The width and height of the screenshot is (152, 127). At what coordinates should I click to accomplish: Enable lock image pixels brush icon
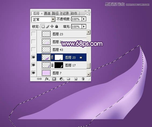[48, 26]
